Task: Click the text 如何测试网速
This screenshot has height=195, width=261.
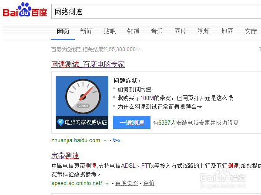Action: tap(134, 89)
